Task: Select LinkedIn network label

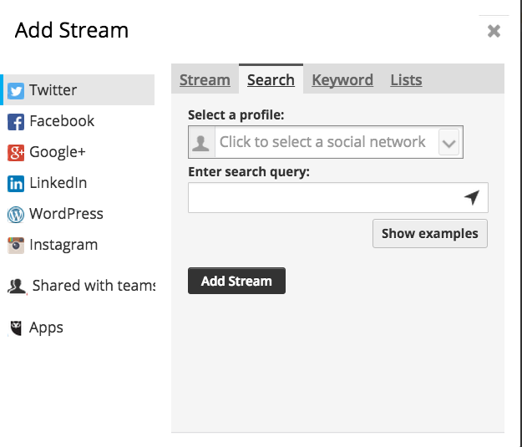Action: 58,183
